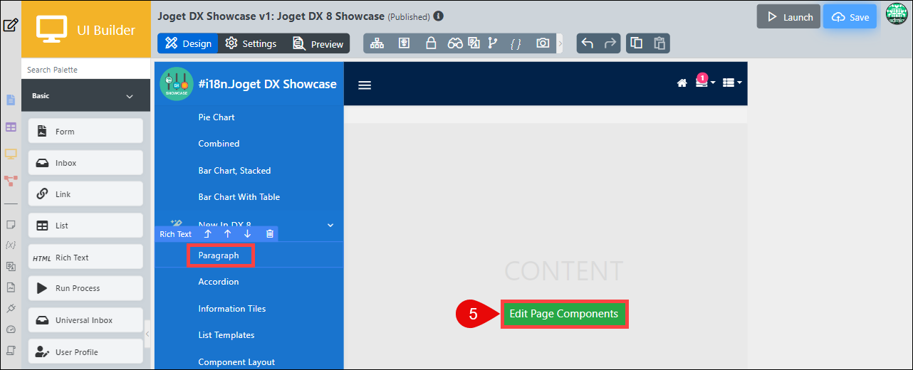Select the Accordion menu item
Screen dimensions: 913x370
(x=219, y=282)
